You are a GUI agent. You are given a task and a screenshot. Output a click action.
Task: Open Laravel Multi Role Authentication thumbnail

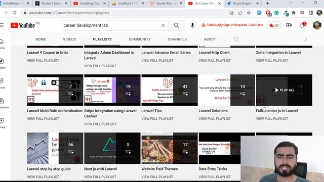(55, 90)
